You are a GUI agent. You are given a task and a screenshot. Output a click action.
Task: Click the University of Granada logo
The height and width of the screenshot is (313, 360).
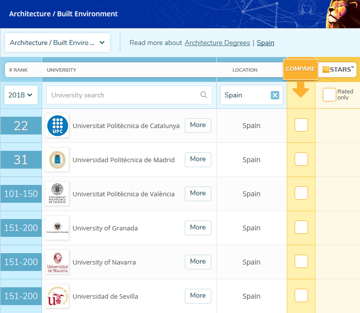(57, 228)
